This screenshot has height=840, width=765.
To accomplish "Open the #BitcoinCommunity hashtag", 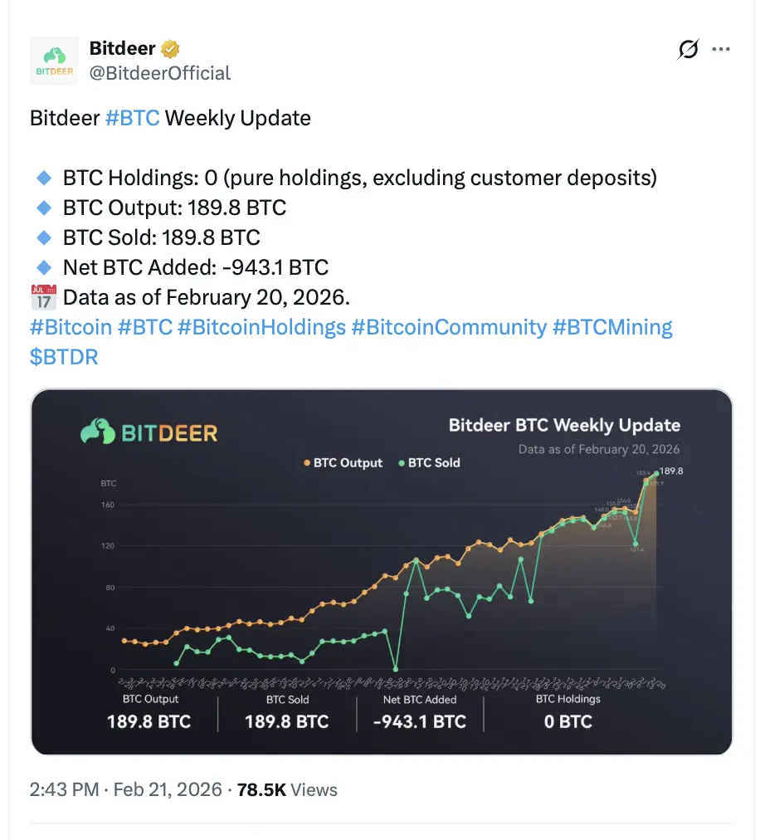I will tap(449, 327).
